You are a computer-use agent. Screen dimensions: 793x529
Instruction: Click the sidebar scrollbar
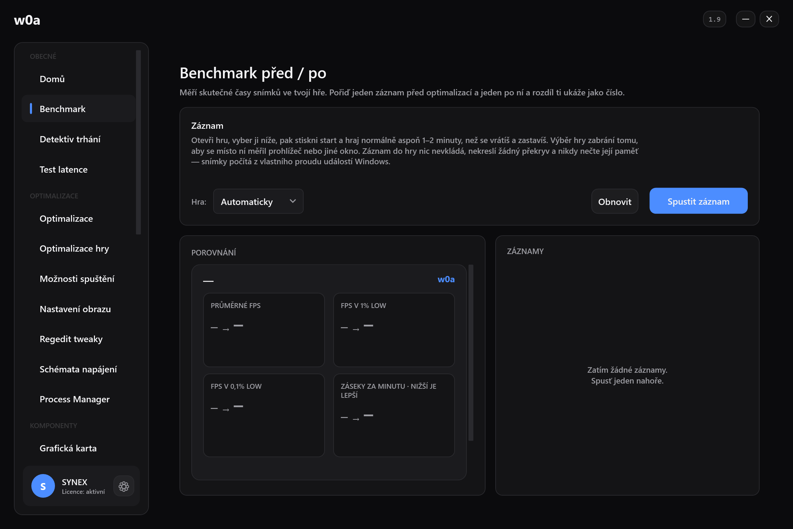pyautogui.click(x=138, y=142)
